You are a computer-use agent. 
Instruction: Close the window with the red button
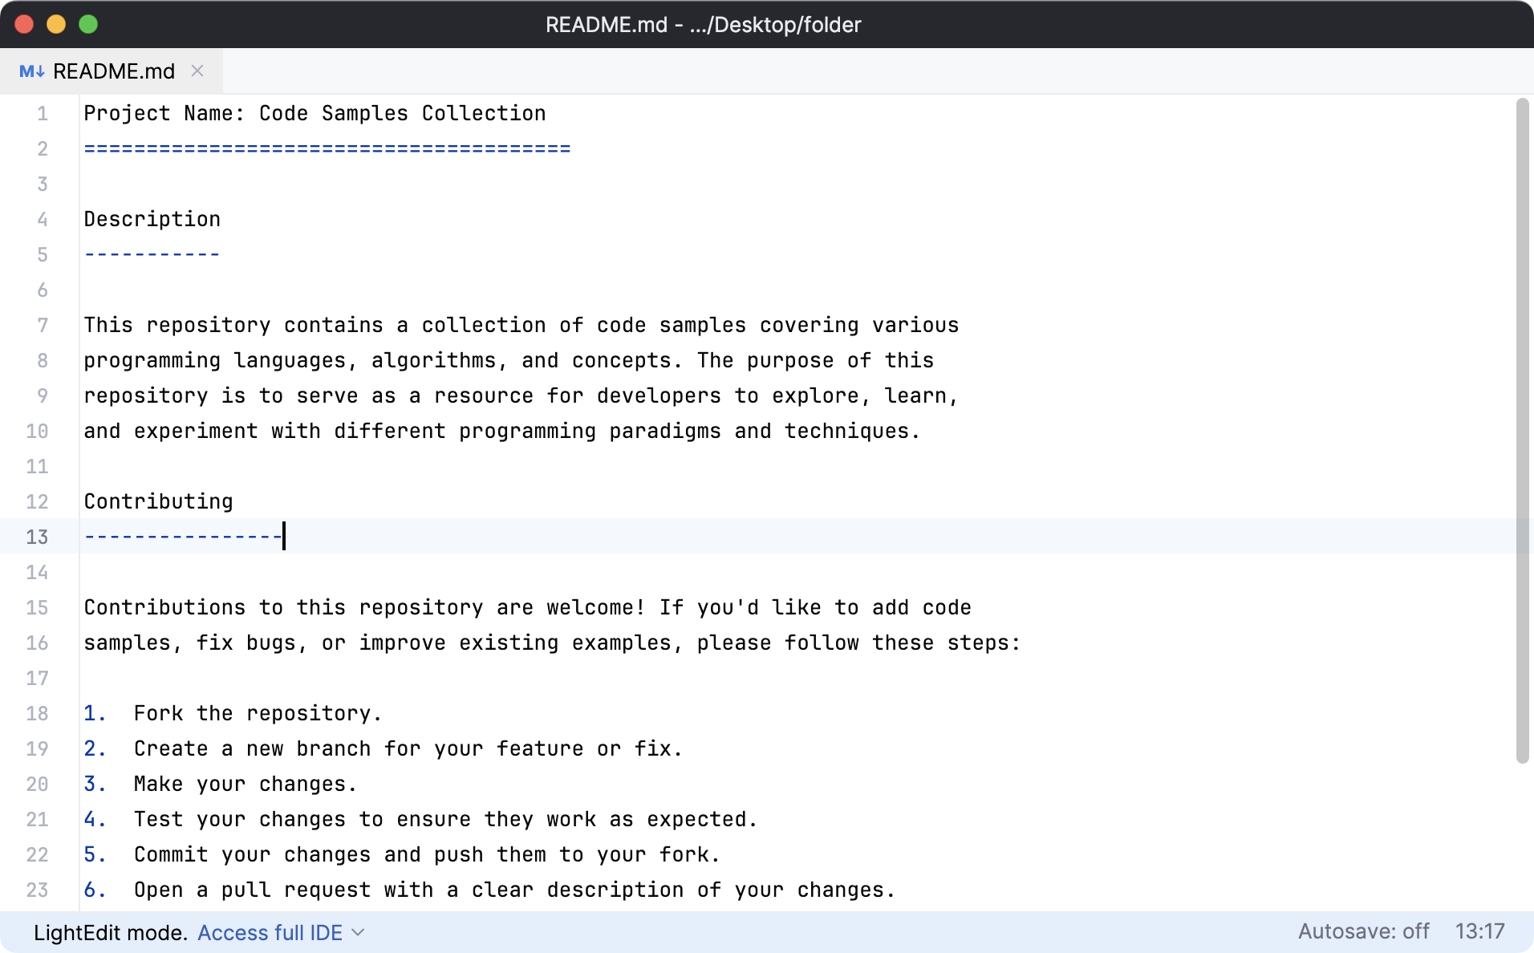tap(24, 24)
